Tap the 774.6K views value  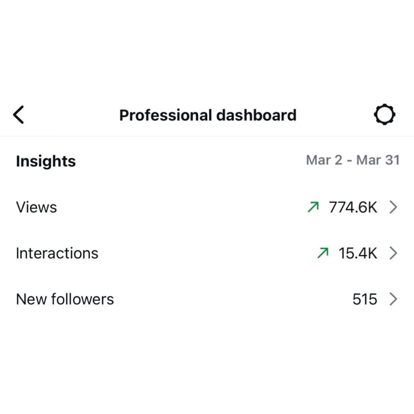click(353, 207)
